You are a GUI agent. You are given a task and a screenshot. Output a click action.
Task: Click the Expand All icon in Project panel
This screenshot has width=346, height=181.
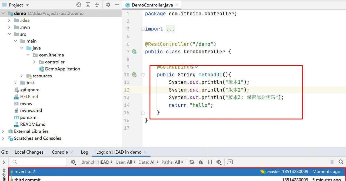tap(88, 5)
